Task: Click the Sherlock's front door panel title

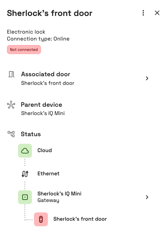Action: pos(50,13)
